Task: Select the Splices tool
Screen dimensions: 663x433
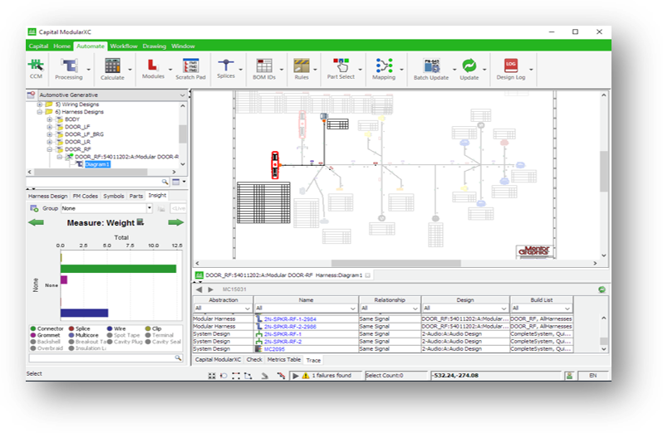Action: 226,69
